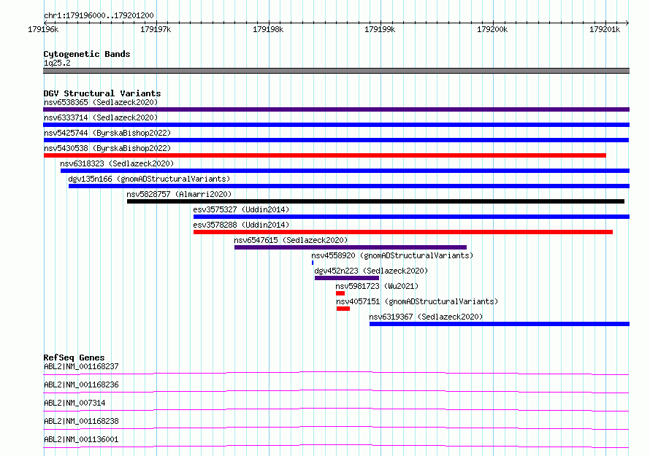This screenshot has height=456, width=650.
Task: Open the ABL2|NM_001168238 transcript label
Action: 81,421
